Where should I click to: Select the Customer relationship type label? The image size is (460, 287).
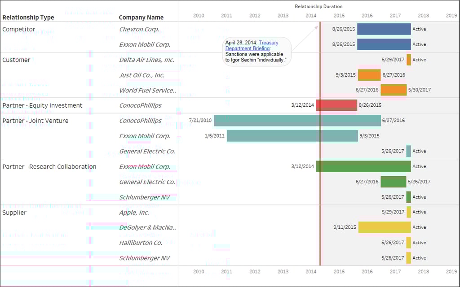point(16,60)
